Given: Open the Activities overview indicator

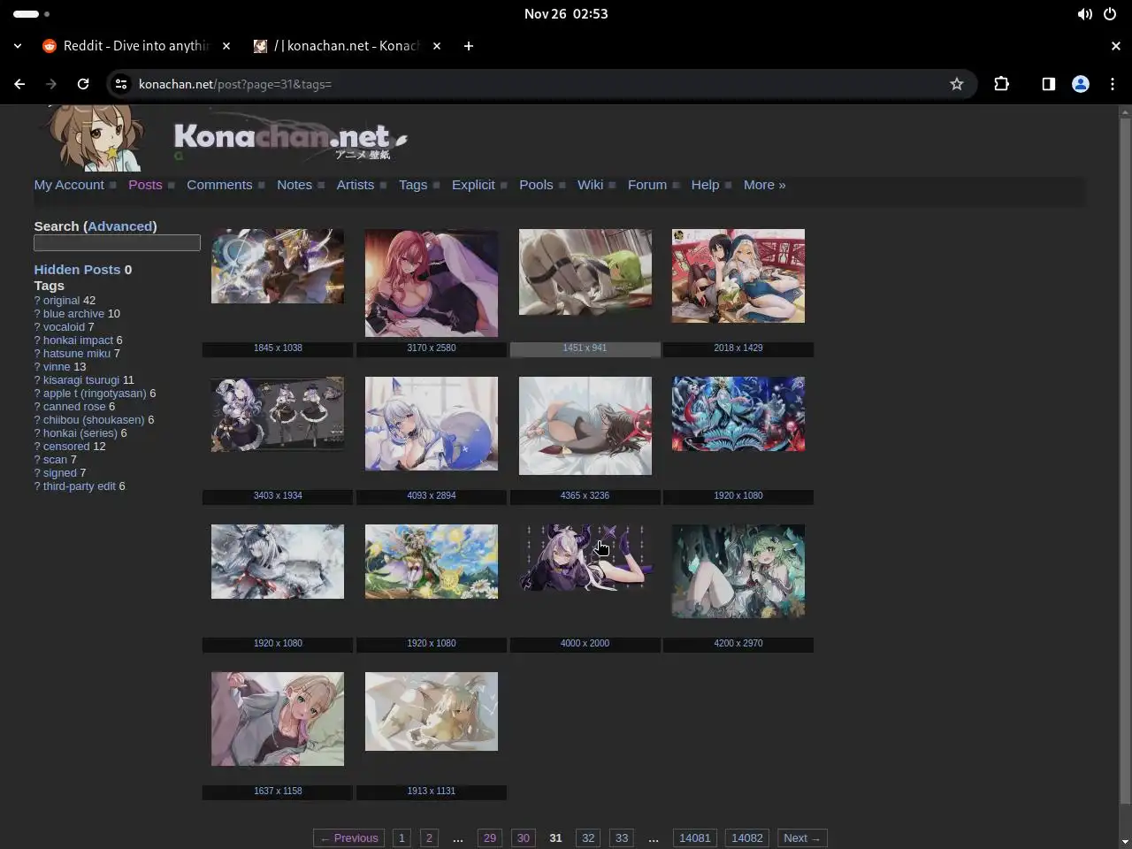Looking at the screenshot, I should click(31, 14).
